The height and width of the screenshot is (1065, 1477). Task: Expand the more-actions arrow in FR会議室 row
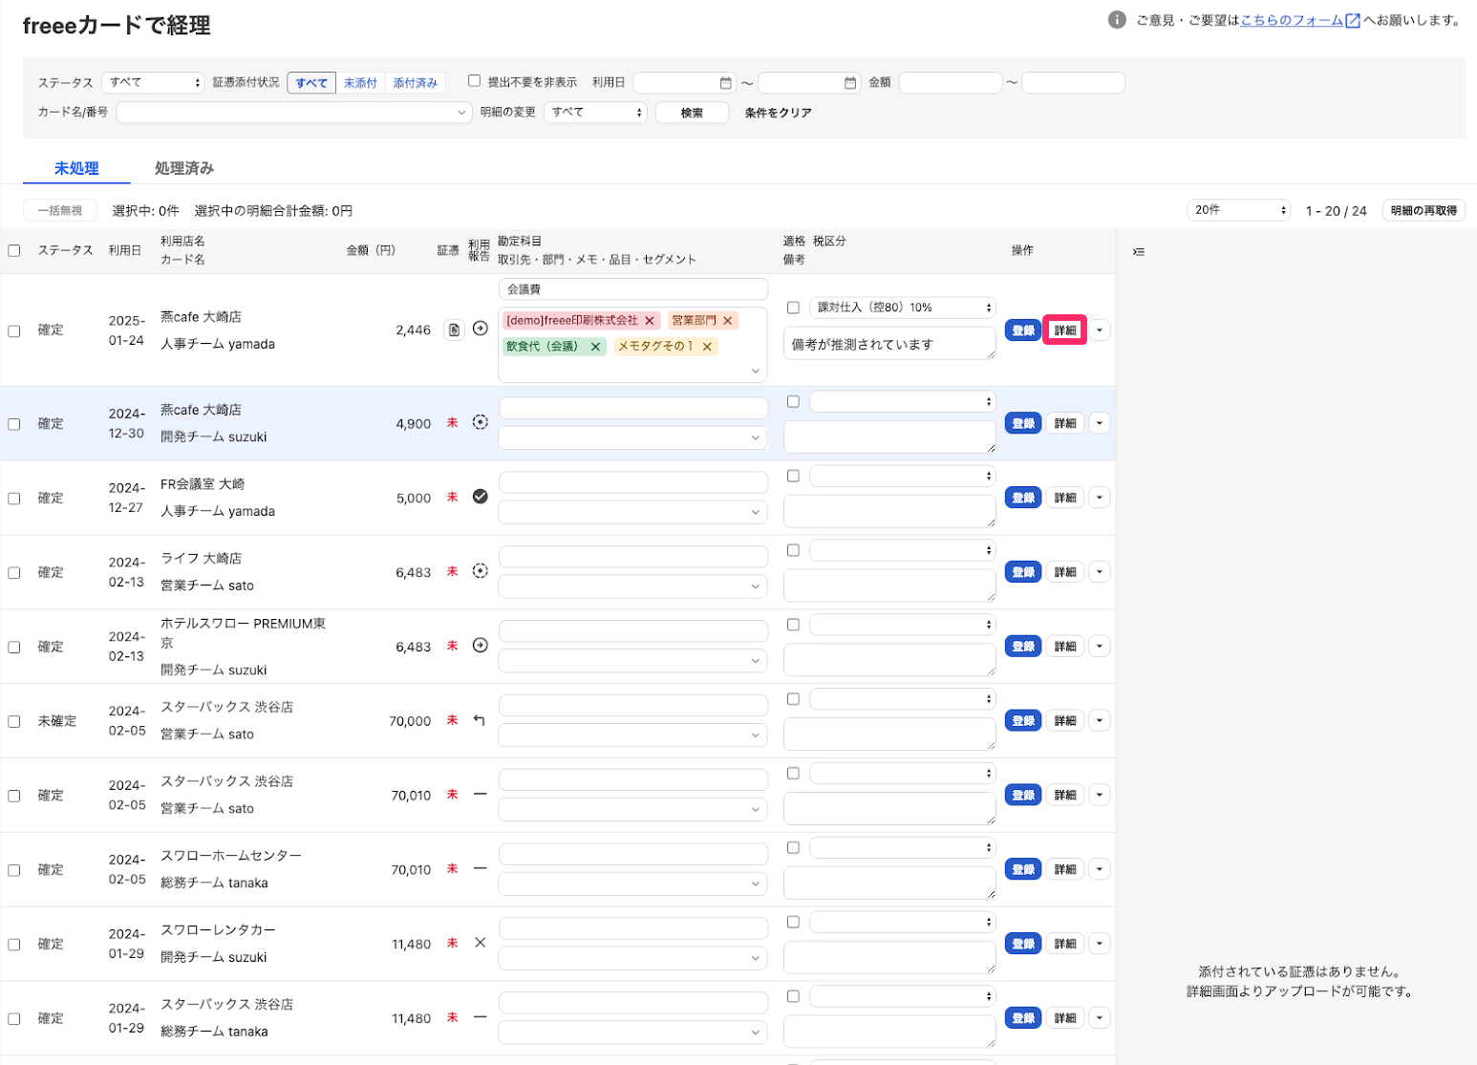1100,498
